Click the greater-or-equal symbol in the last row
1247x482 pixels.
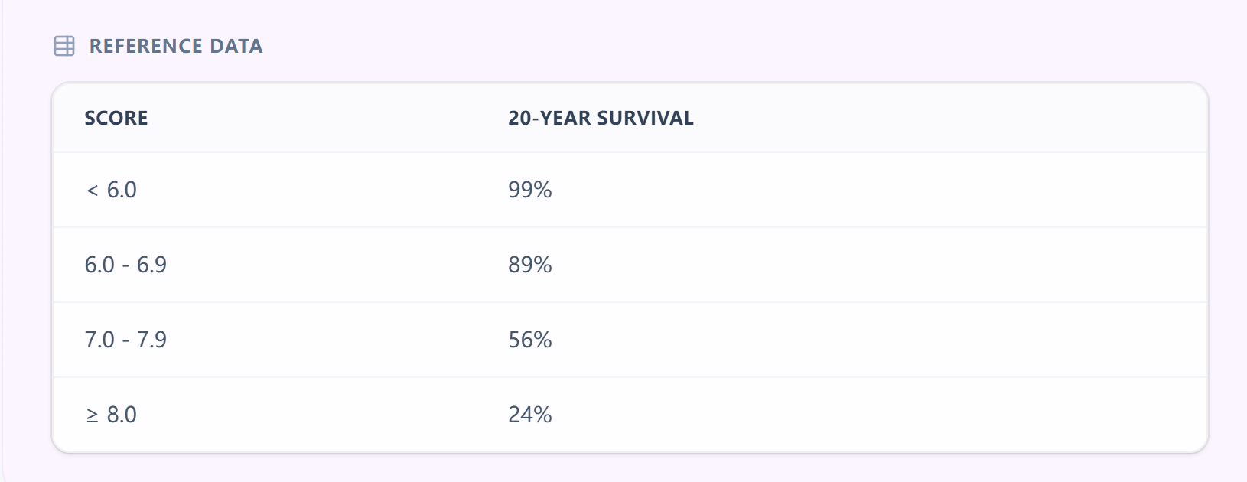(93, 415)
